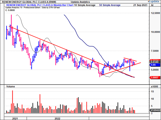Click the tallest red volume bar in 2021

(x=13, y=102)
